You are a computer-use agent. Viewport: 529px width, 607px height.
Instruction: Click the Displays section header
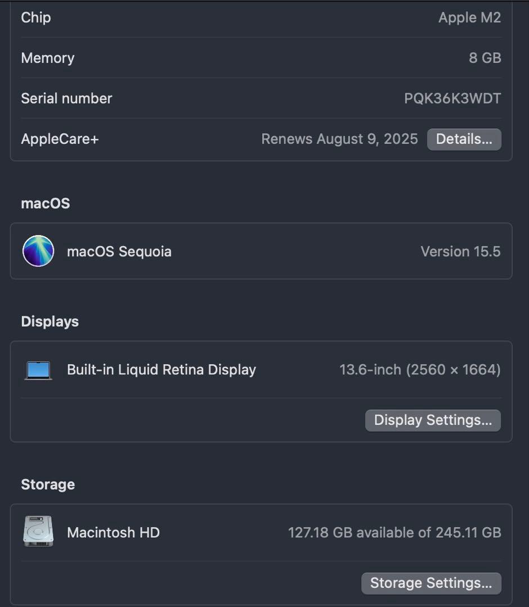click(50, 321)
